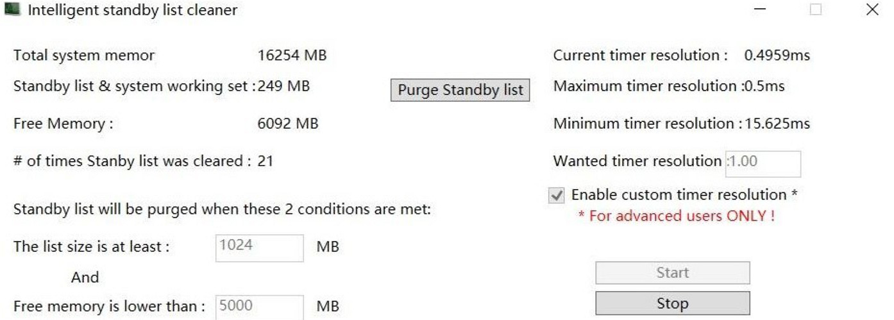Toggle Enable custom timer resolution checkbox
This screenshot has height=320, width=894.
(557, 196)
